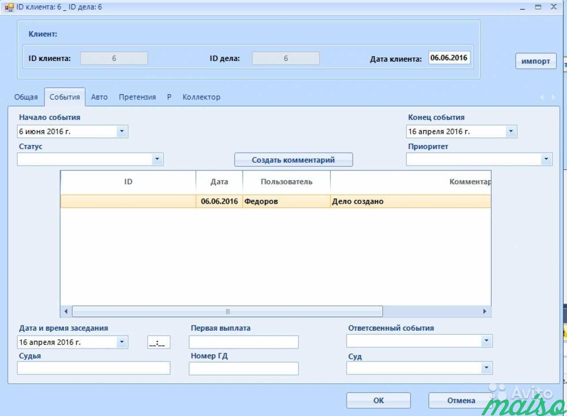Click the import button
This screenshot has width=567, height=416.
click(x=536, y=61)
